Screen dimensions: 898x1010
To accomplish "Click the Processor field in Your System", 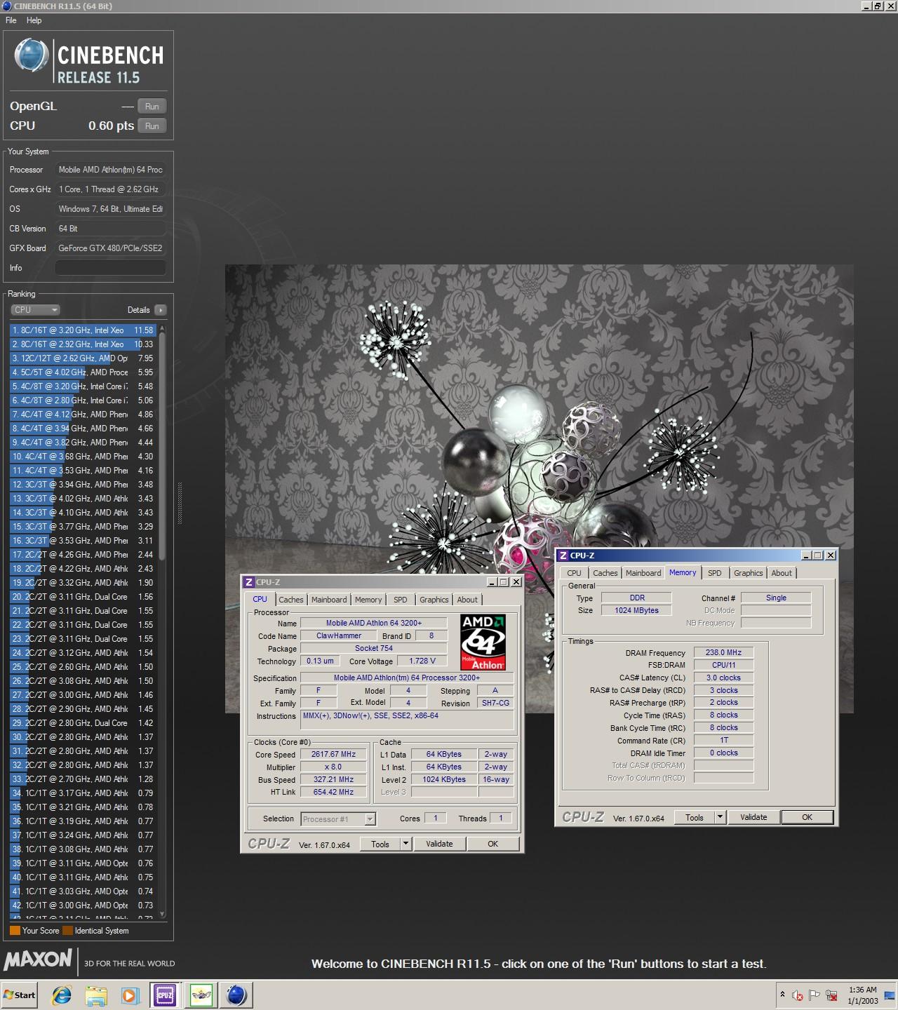I will (111, 169).
